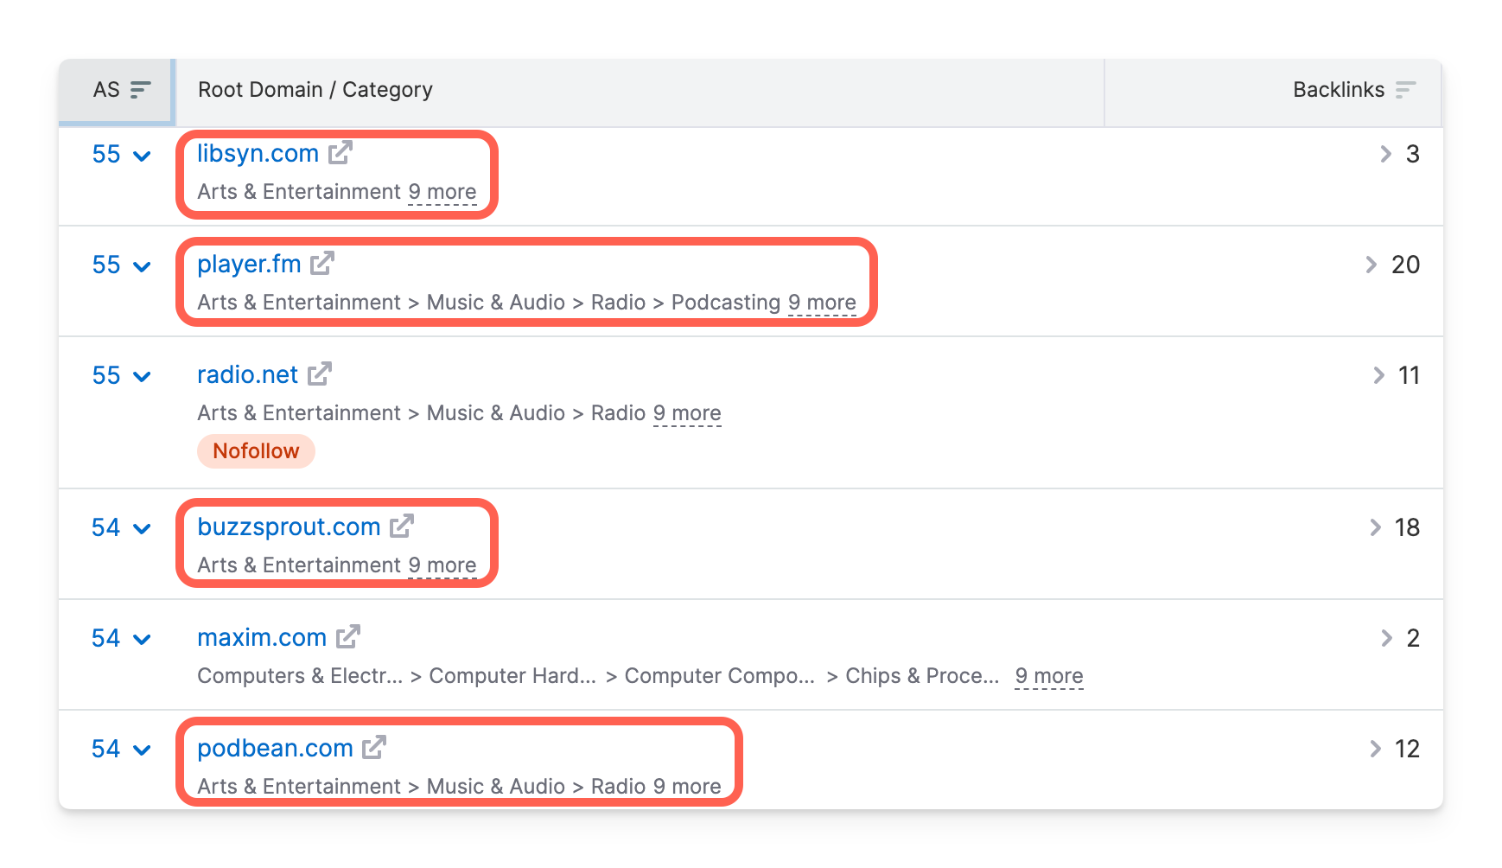Screen dimensions: 1502x868
Task: Expand the AS 55 chevron for libsyn.com
Action: click(x=142, y=156)
